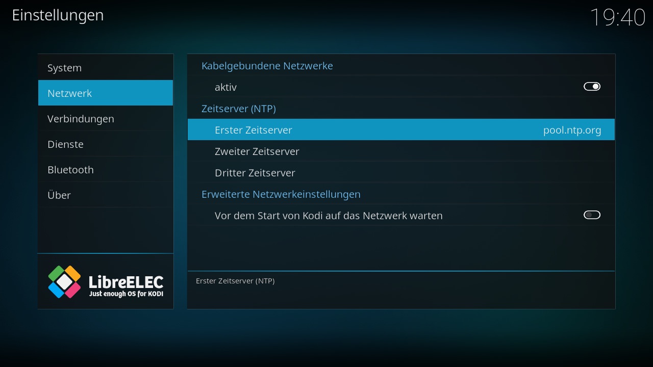Click the Zeitserver (NTP) section heading

[239, 109]
